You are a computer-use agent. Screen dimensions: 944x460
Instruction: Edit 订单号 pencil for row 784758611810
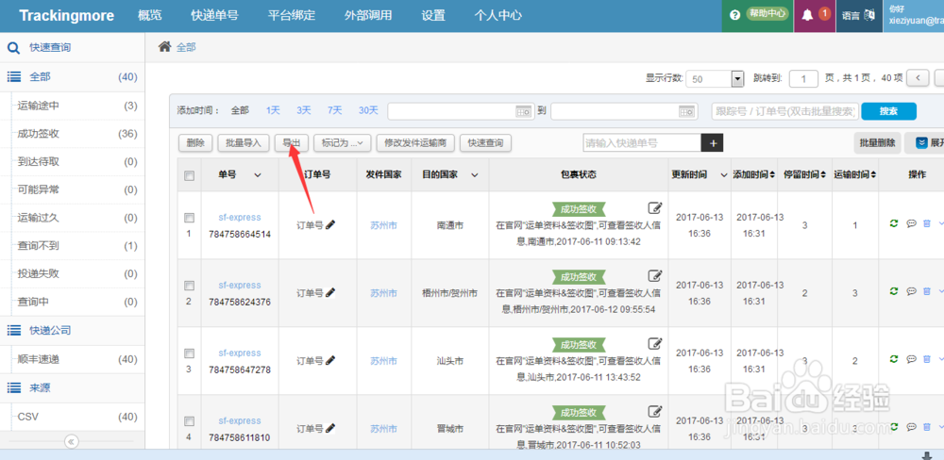point(329,429)
